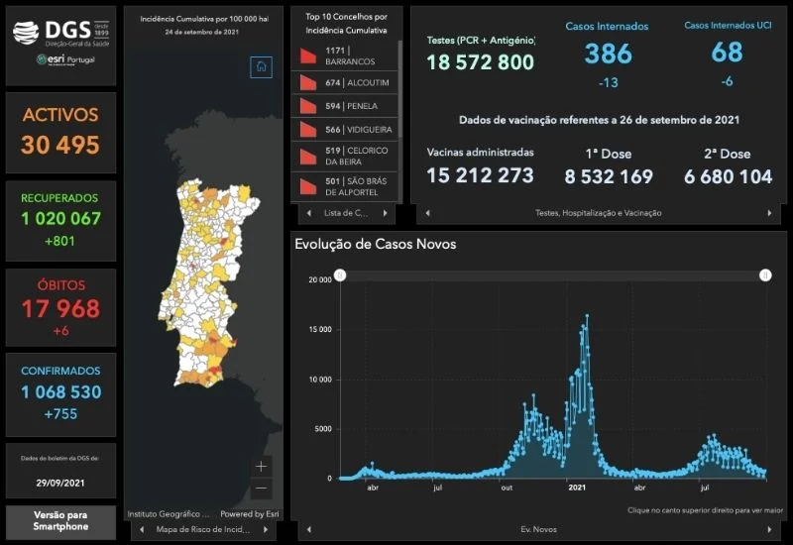
Task: Click left handle of chart range slider
Action: (340, 275)
